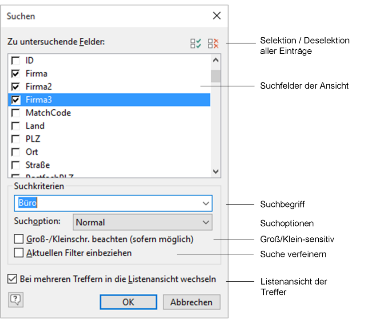Check the ID field checkbox

click(x=16, y=61)
